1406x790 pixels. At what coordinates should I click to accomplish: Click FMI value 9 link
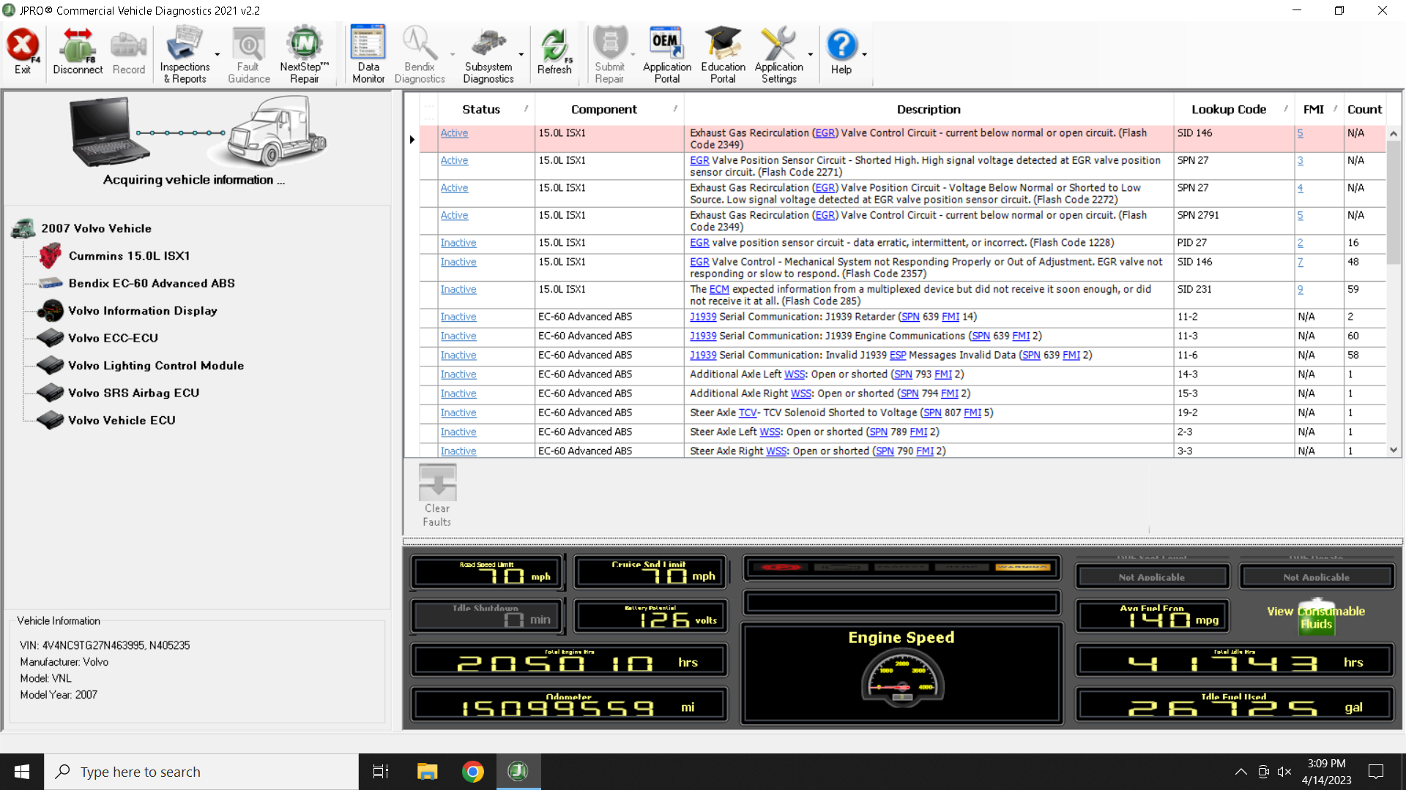pyautogui.click(x=1301, y=289)
